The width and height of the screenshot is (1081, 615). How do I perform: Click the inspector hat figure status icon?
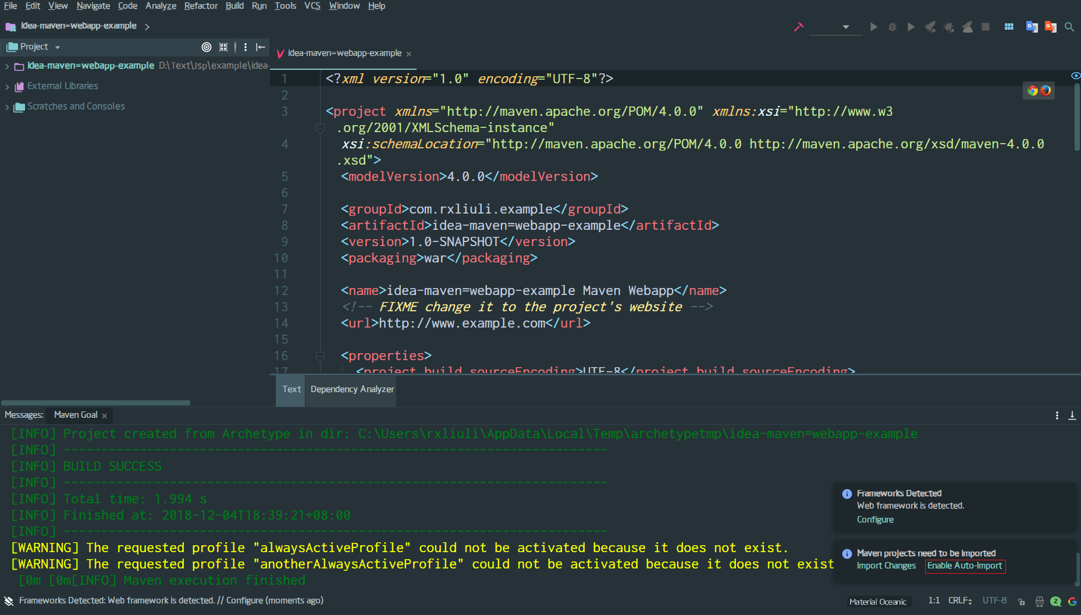click(x=1040, y=602)
